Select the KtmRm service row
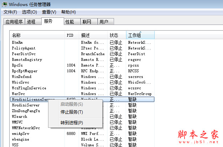 point(82,42)
